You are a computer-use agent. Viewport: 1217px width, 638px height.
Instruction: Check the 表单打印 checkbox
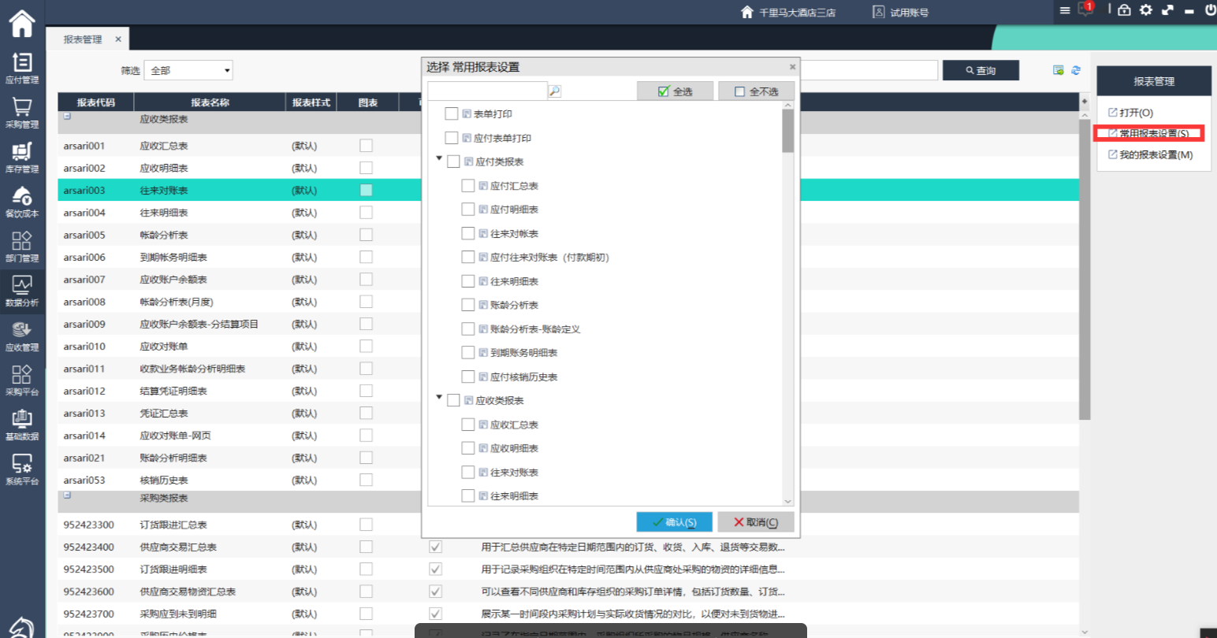tap(452, 114)
